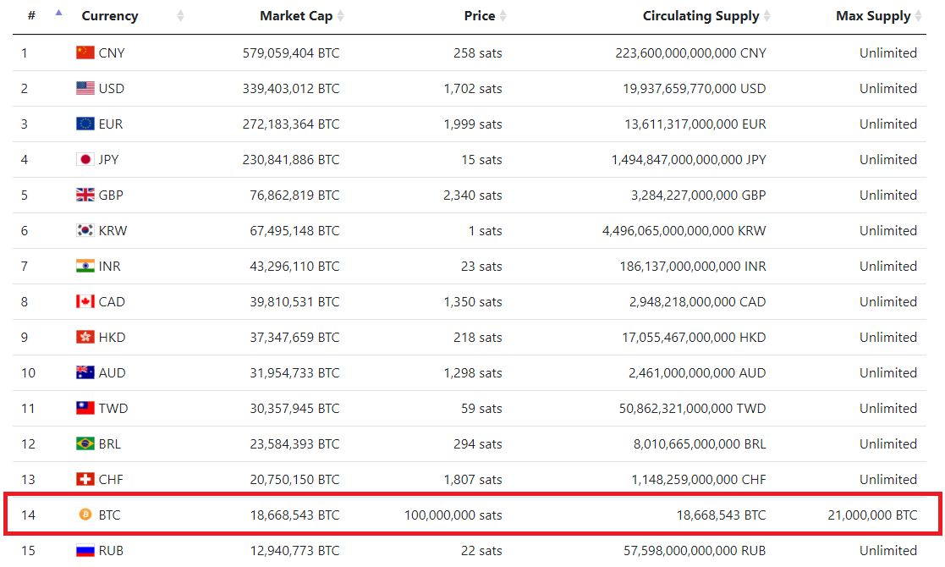
Task: Open the USD currency name
Action: coord(112,89)
